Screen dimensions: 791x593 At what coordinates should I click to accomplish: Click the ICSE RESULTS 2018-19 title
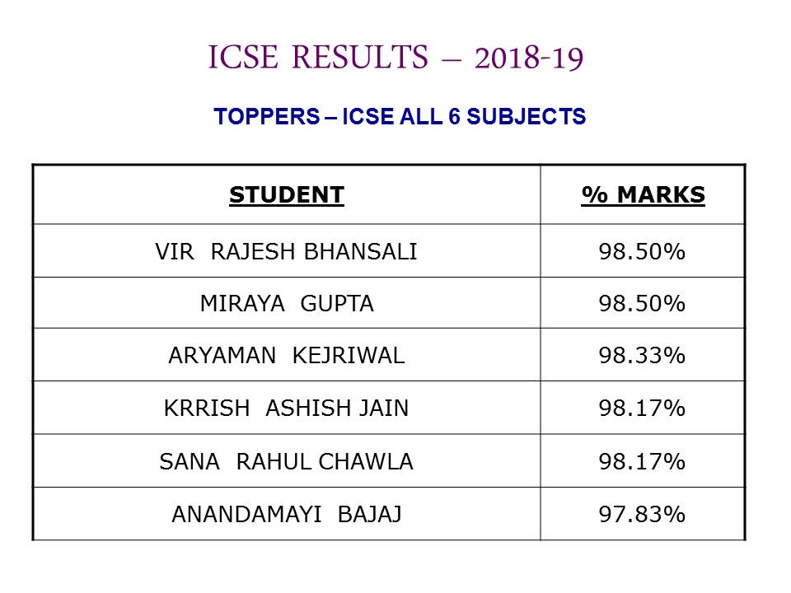(x=396, y=57)
